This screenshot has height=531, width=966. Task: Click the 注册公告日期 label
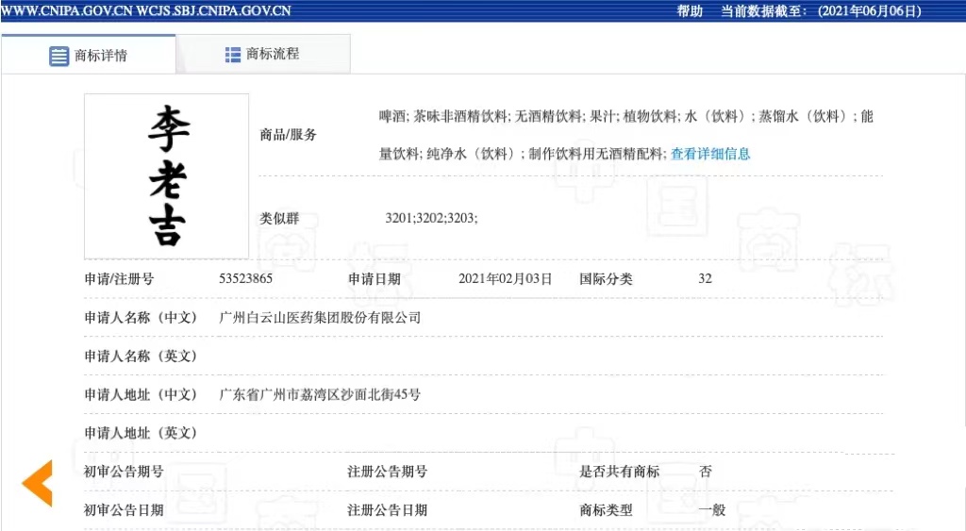388,510
